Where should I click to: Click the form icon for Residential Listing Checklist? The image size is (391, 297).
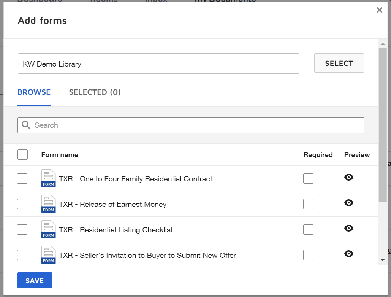click(x=48, y=229)
